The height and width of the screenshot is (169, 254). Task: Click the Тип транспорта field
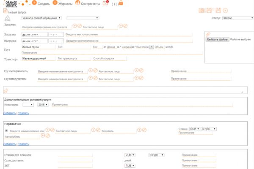click(x=74, y=59)
